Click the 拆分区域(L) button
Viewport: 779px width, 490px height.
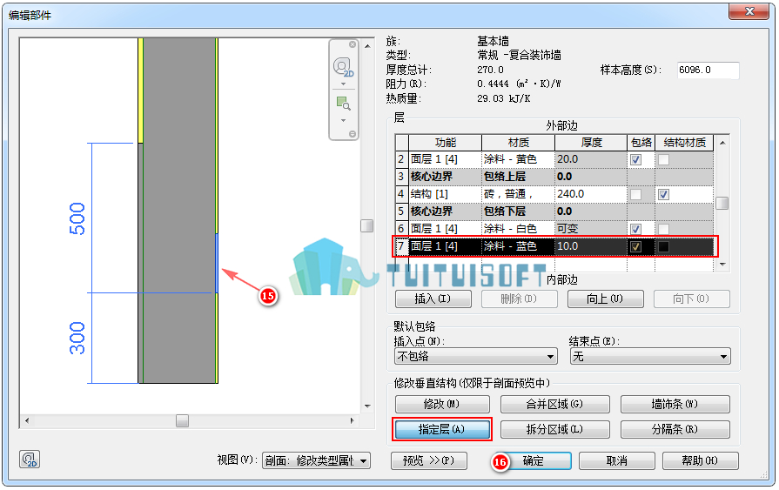click(555, 429)
